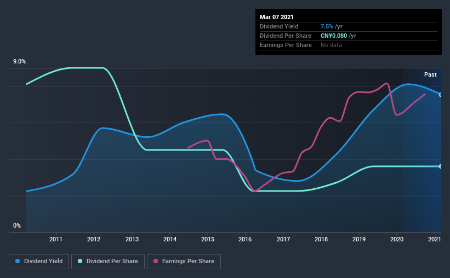
Task: Click the 9.0% y-axis label
Action: coord(19,62)
